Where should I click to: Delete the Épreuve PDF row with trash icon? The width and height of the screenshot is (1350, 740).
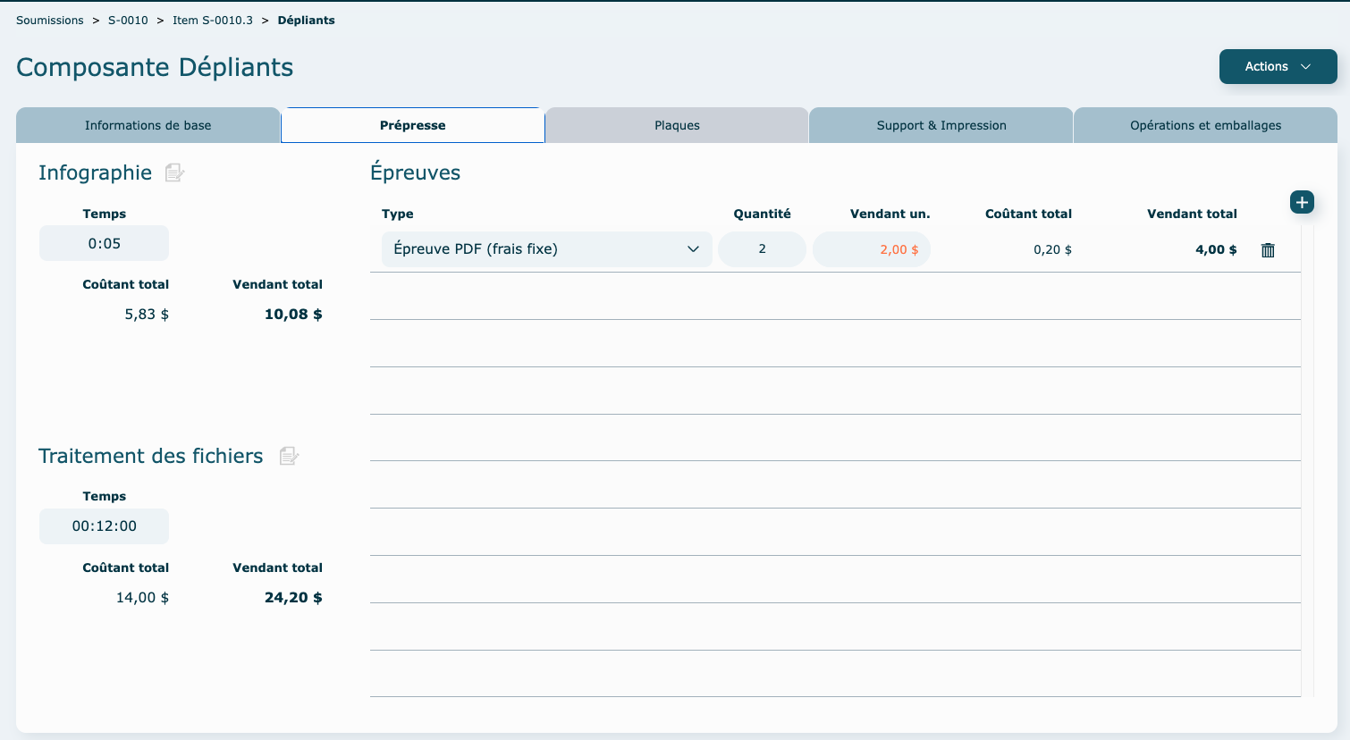(1267, 250)
